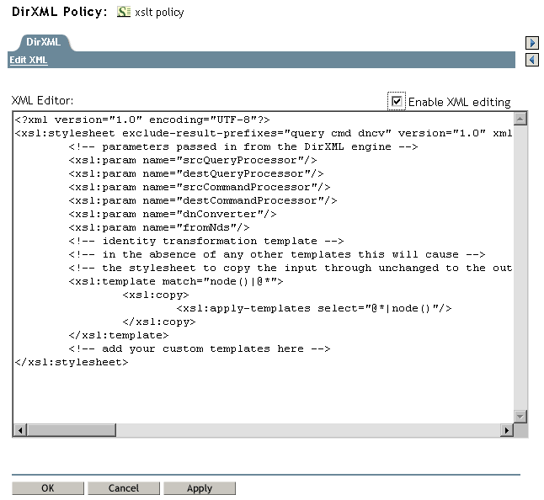Viewport: 544px width, 500px height.
Task: Click the srcCommandProcessor param line
Action: tap(200, 188)
